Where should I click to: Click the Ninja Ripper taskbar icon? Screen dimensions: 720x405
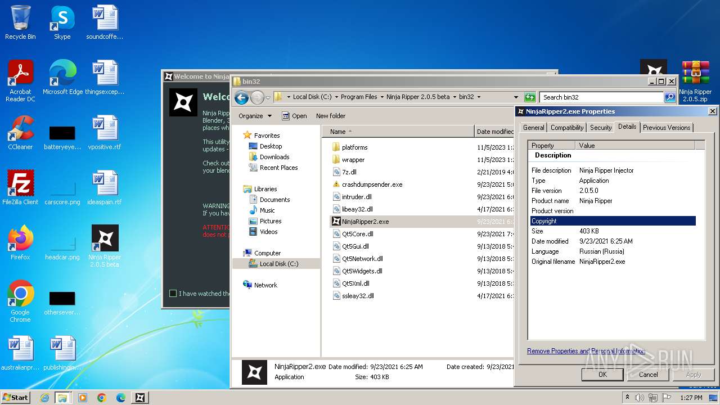pos(139,398)
